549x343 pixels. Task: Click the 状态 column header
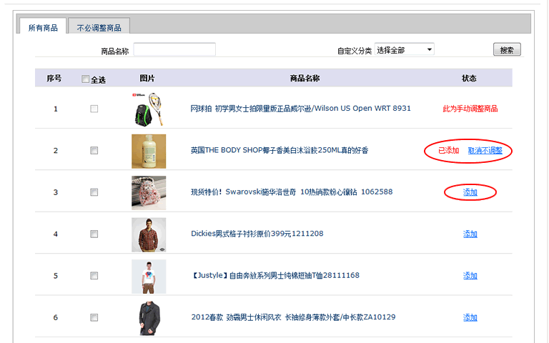[469, 79]
